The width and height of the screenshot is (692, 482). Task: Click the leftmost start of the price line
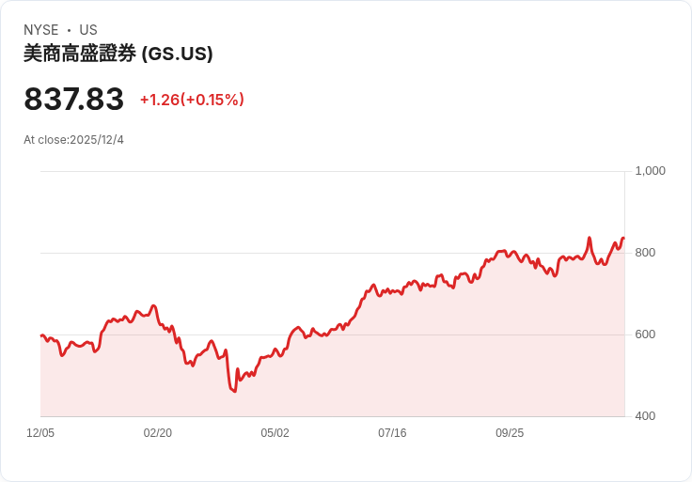pos(41,335)
